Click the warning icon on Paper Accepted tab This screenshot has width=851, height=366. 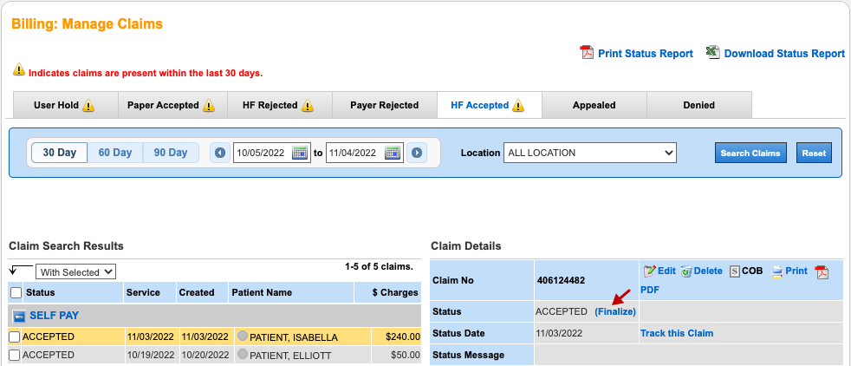point(208,105)
